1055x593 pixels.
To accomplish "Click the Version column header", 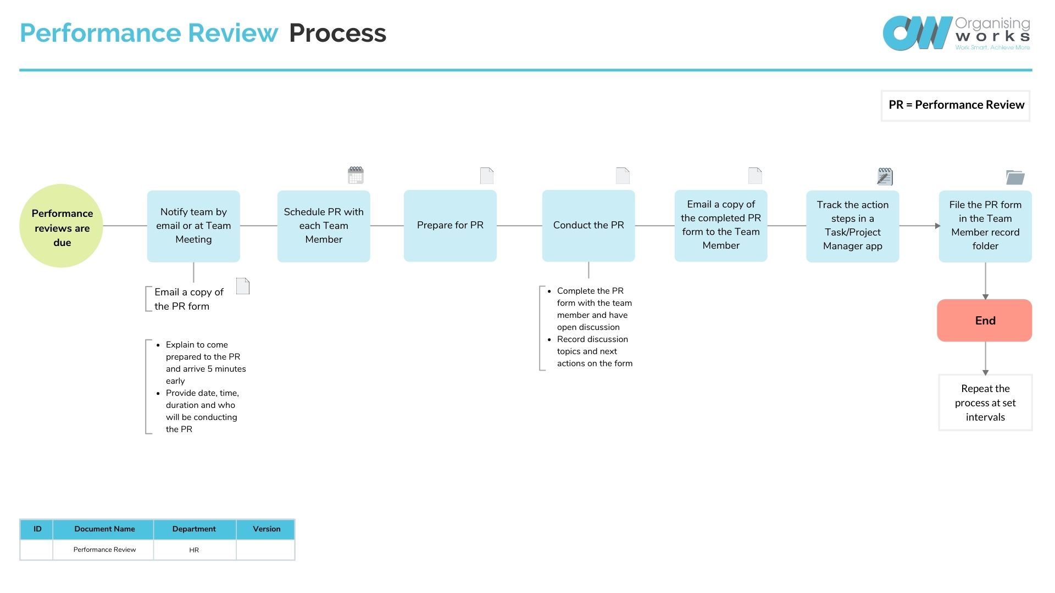I will click(266, 528).
